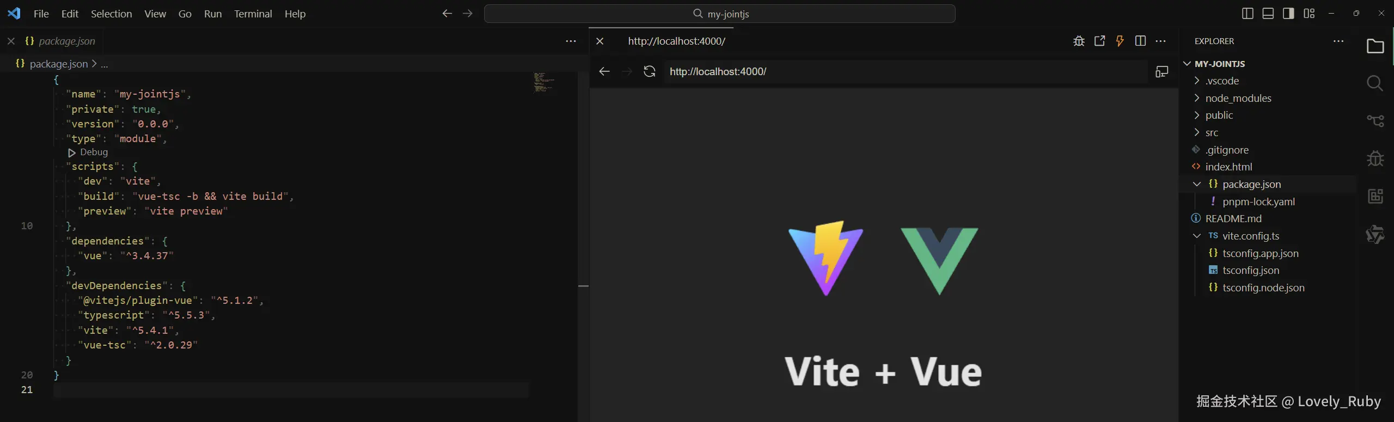Open pnpm-lock.yaml in the explorer
The width and height of the screenshot is (1394, 422).
click(1258, 201)
